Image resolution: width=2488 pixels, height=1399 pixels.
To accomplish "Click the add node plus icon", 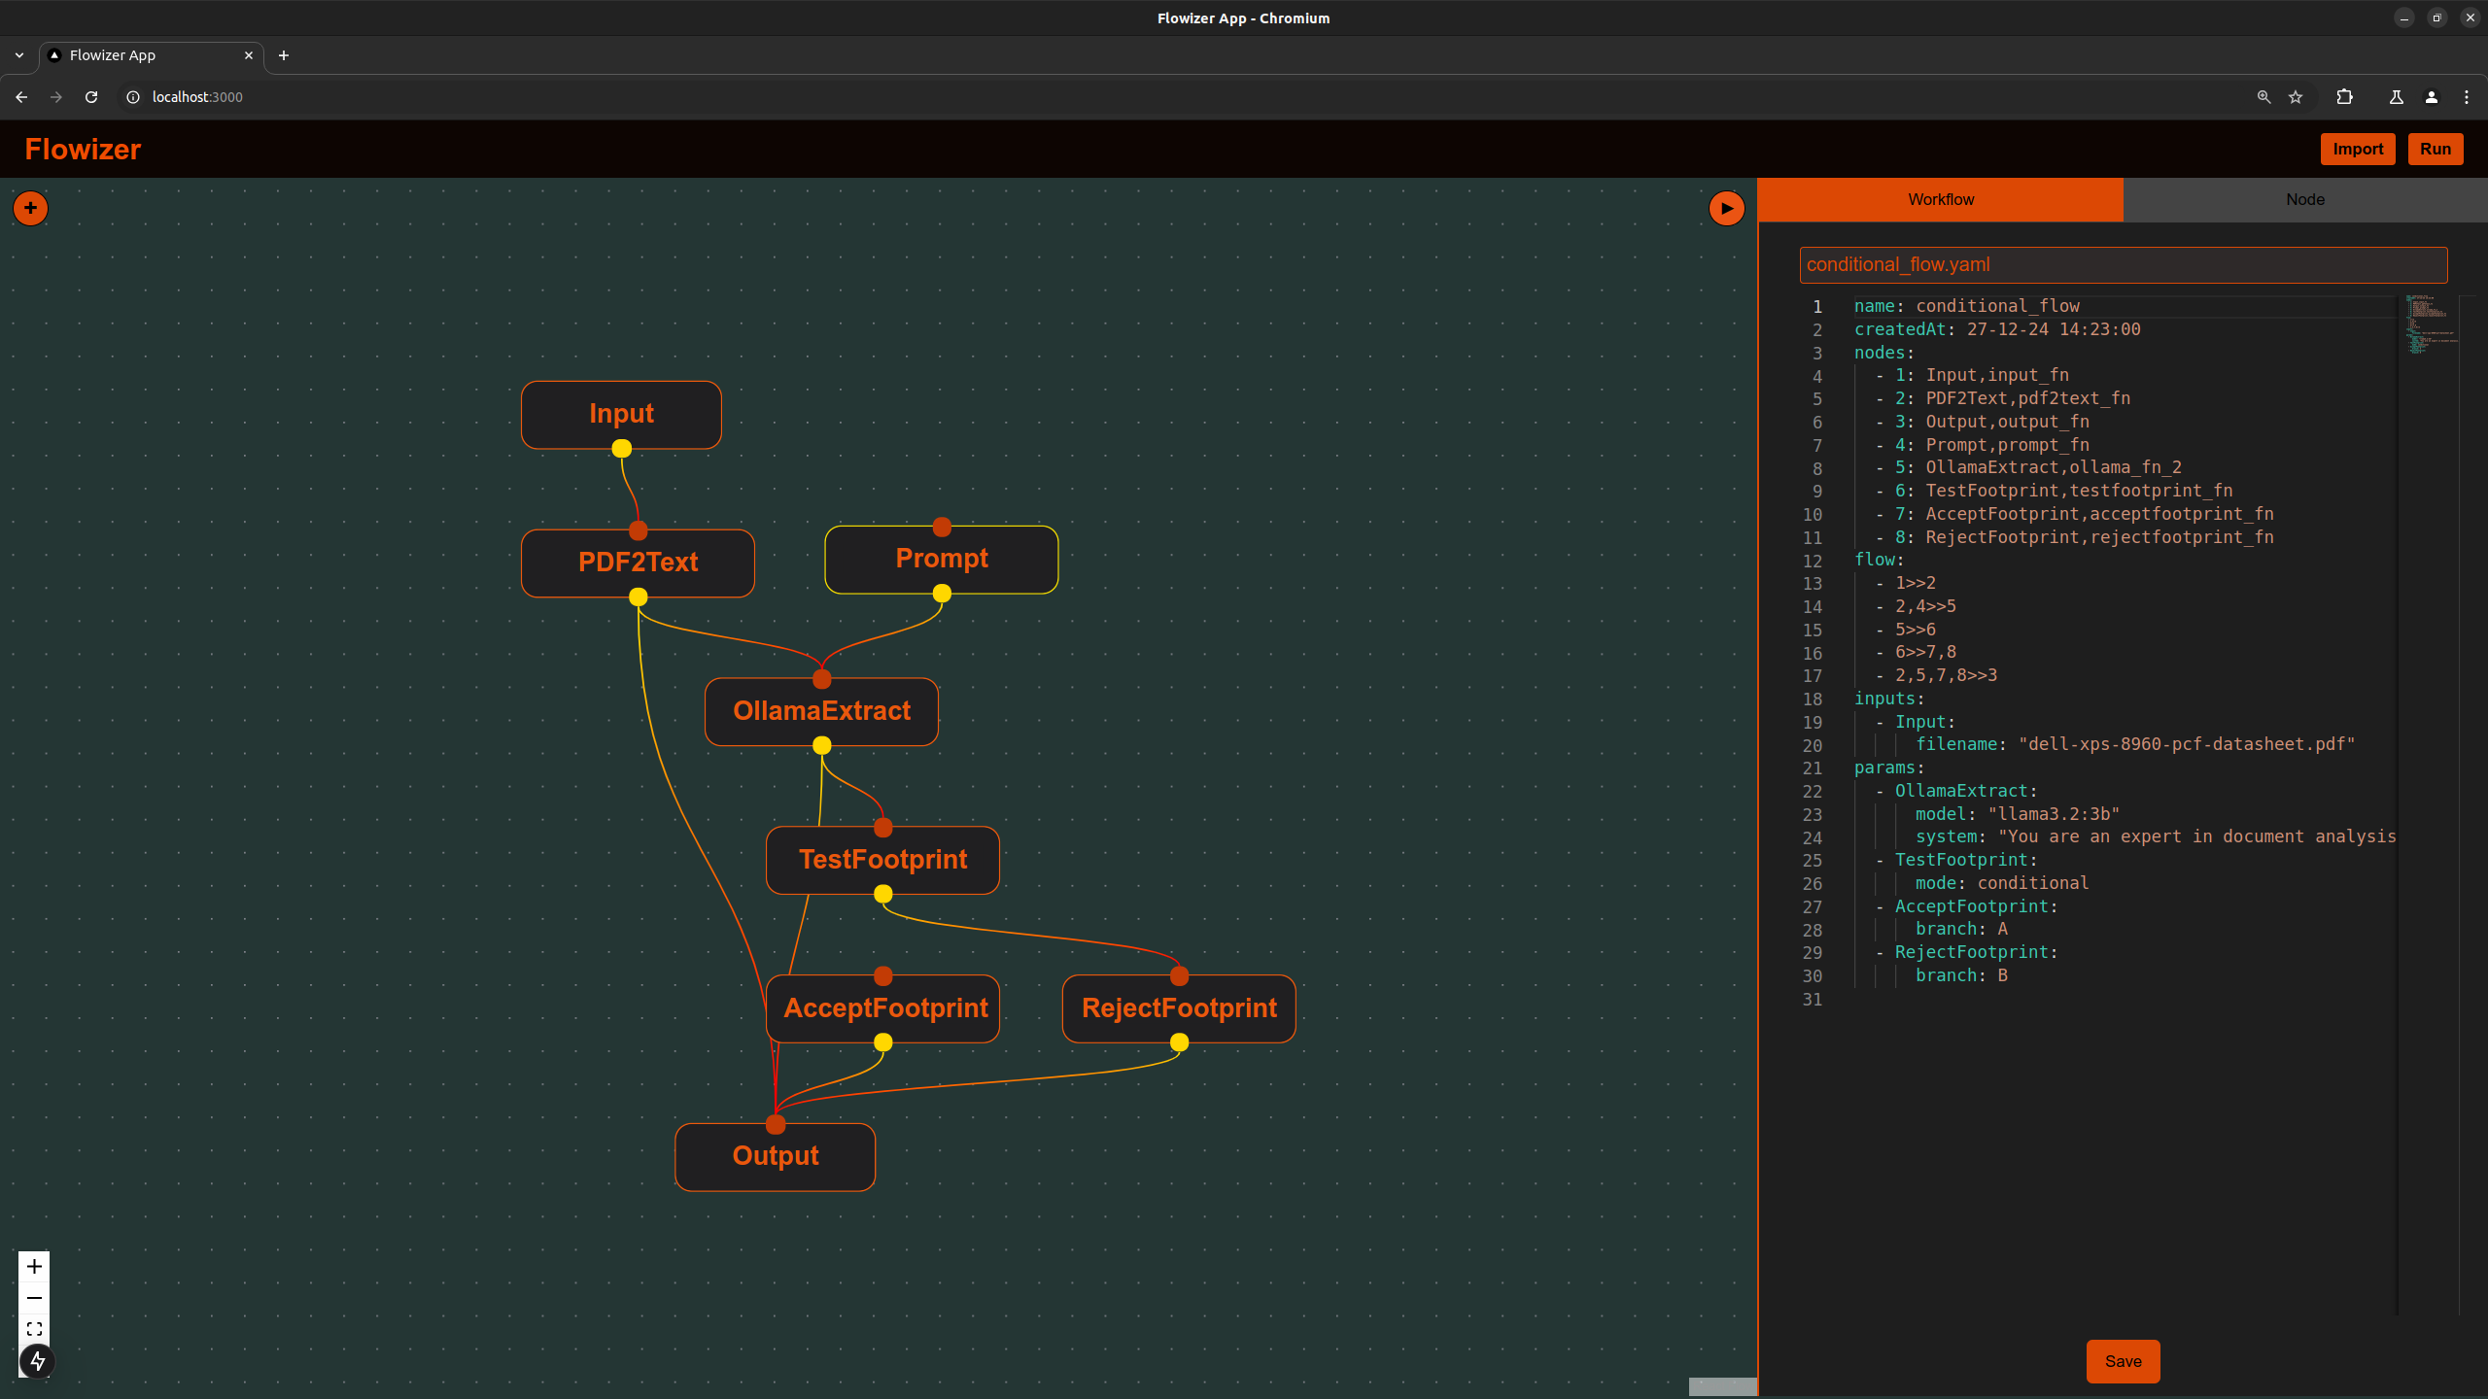I will point(30,208).
